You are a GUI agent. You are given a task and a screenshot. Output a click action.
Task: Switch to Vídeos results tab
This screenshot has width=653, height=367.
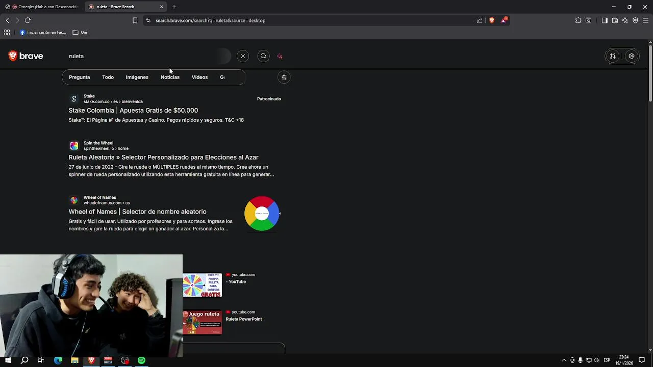199,77
